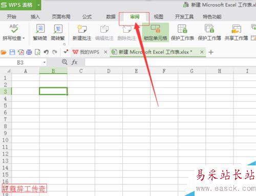This screenshot has width=256, height=196.
Task: Select column B header
Action: [x=53, y=71]
